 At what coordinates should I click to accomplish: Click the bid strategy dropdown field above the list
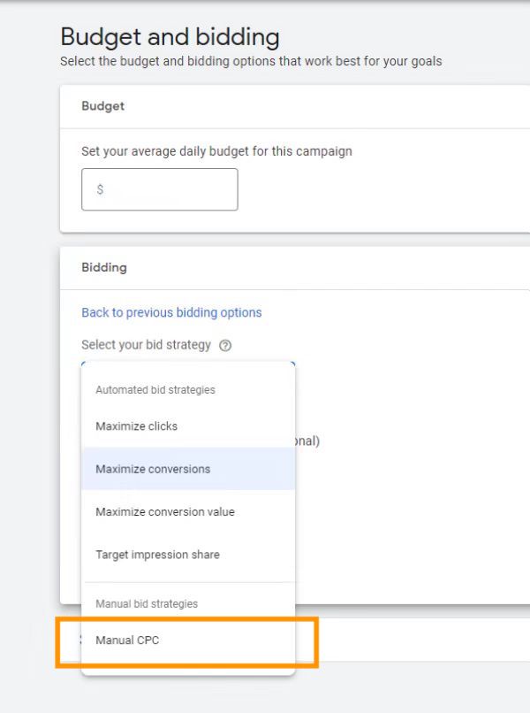click(x=188, y=362)
